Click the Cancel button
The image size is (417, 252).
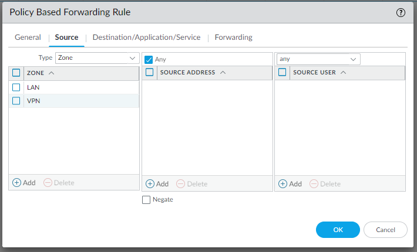(x=385, y=230)
